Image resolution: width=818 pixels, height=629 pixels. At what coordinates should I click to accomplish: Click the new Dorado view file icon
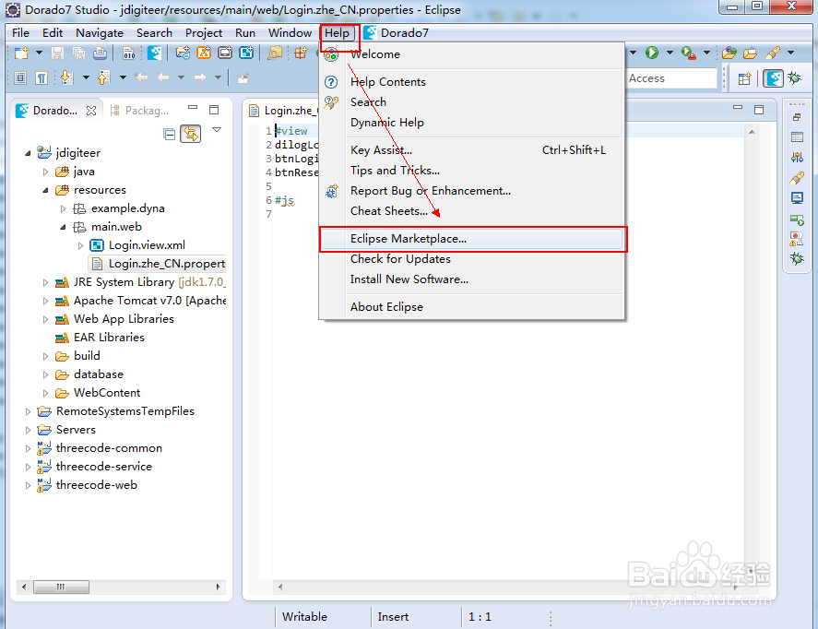246,53
